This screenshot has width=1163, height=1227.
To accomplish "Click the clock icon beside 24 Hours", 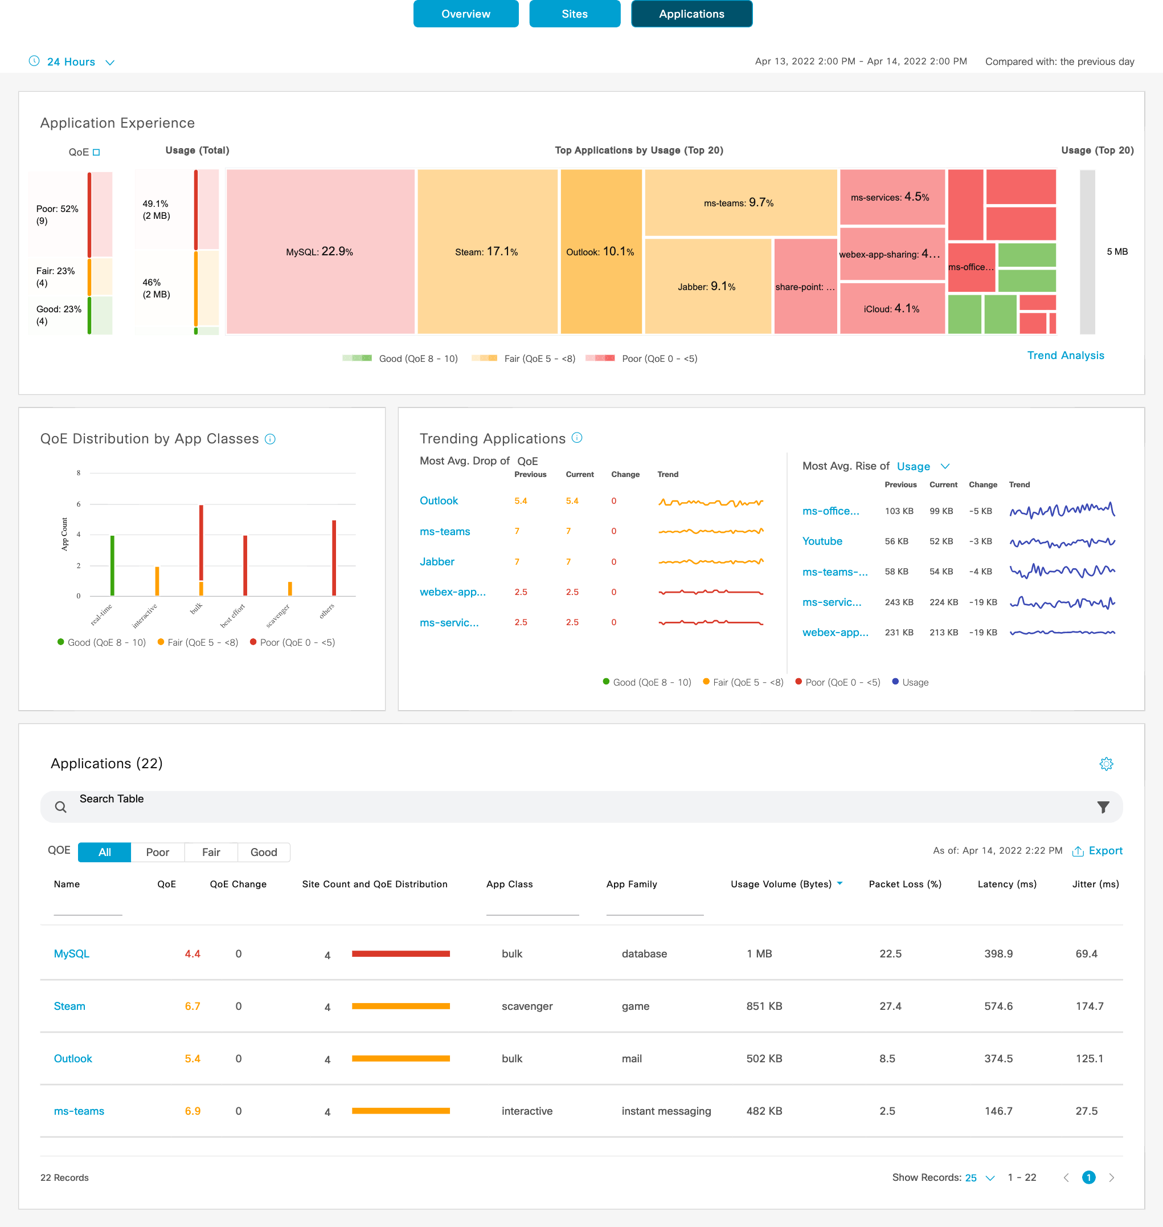I will (34, 61).
